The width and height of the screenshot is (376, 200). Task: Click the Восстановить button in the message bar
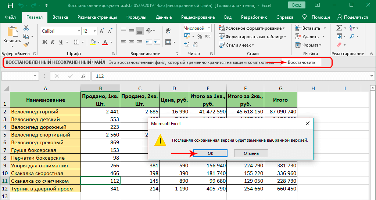(x=301, y=62)
